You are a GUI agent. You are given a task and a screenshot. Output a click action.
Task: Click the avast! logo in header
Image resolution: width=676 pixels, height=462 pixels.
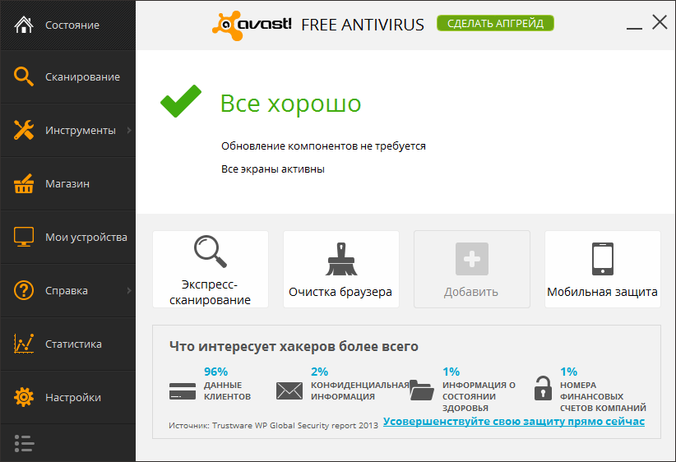pyautogui.click(x=252, y=25)
